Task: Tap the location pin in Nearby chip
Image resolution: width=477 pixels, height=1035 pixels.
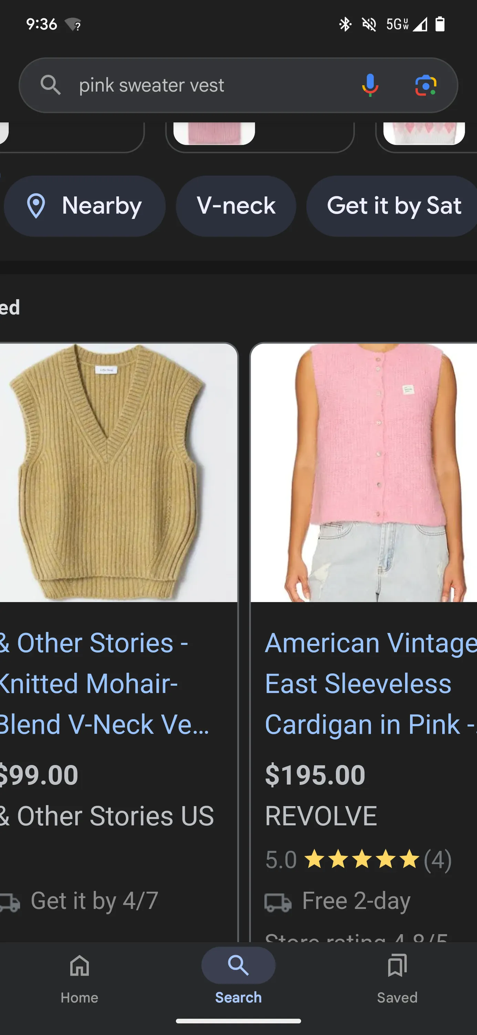Action: (x=36, y=206)
